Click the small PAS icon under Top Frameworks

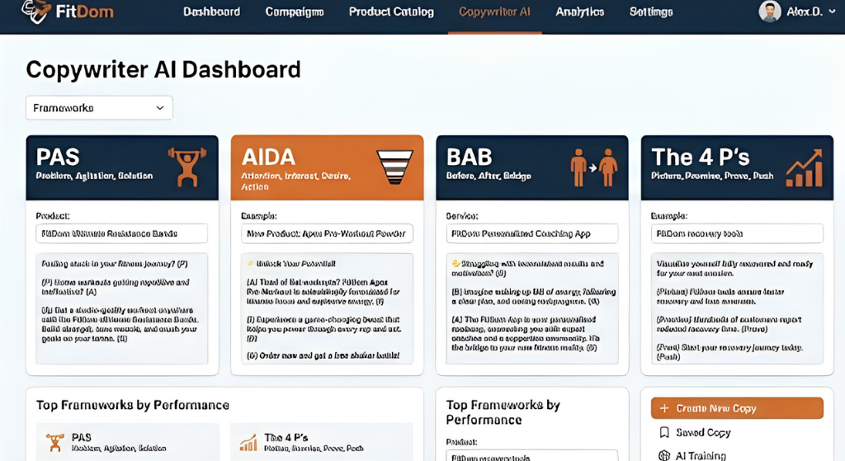pos(54,442)
